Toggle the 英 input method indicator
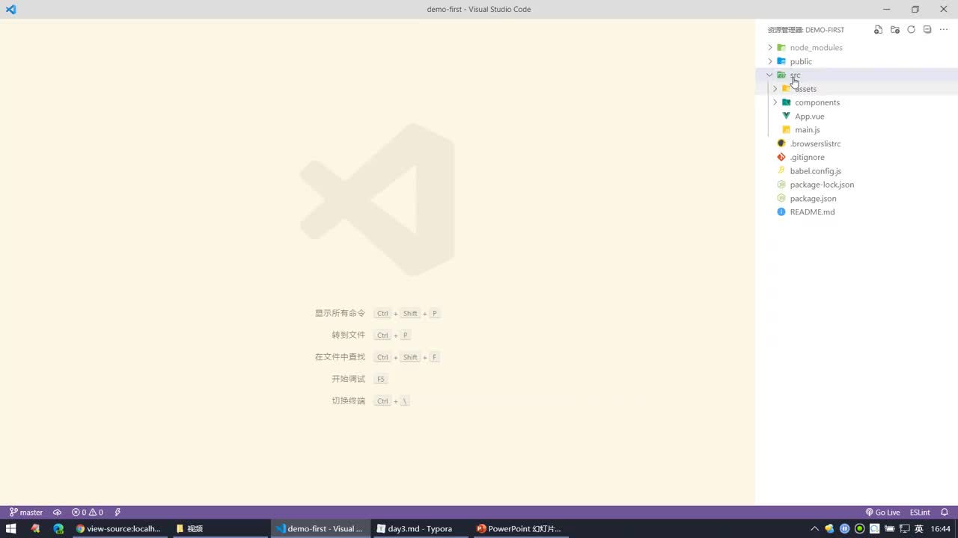The width and height of the screenshot is (958, 538). [x=919, y=529]
